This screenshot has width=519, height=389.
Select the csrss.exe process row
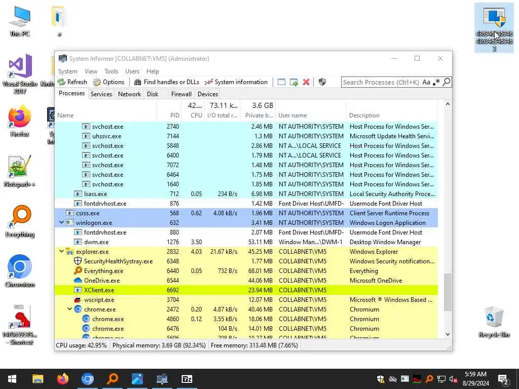click(x=246, y=213)
